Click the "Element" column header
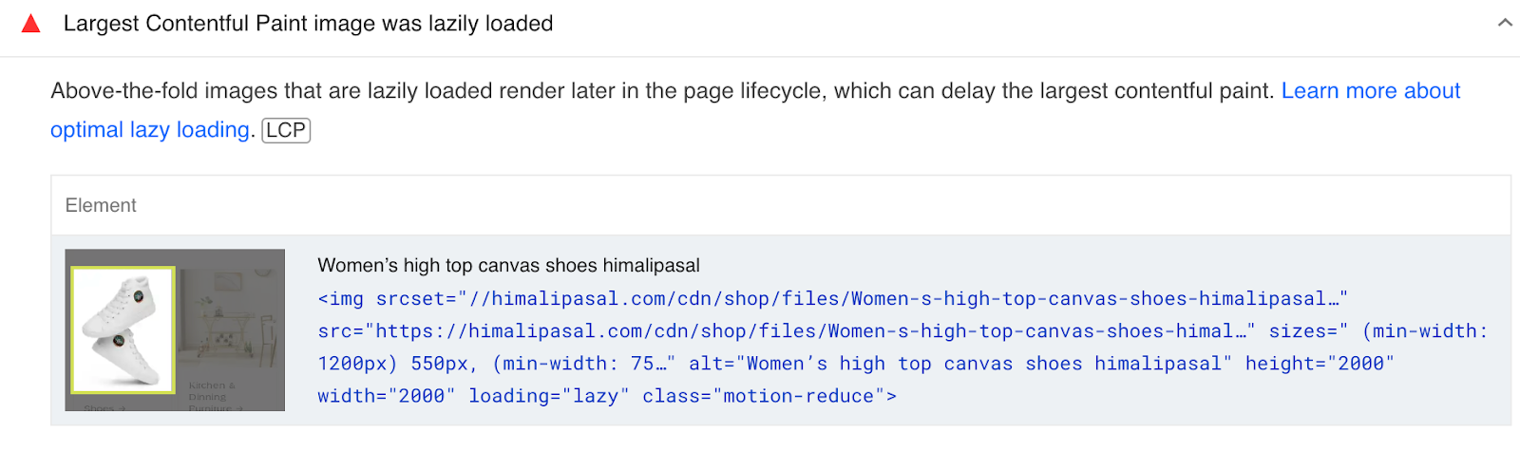This screenshot has height=451, width=1520. [x=101, y=206]
